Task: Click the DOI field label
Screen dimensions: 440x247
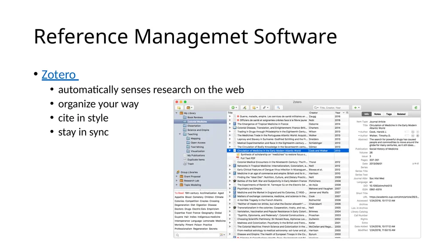Action: pos(365,186)
